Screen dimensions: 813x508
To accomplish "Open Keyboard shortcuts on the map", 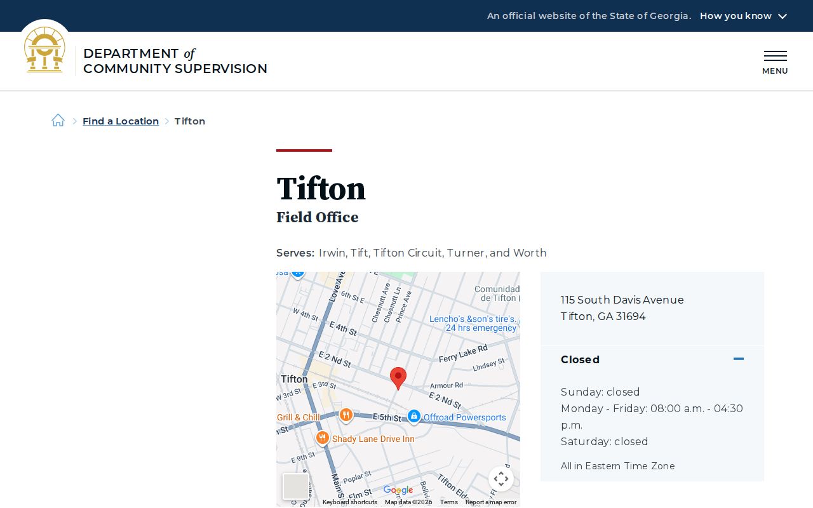I will pos(350,502).
